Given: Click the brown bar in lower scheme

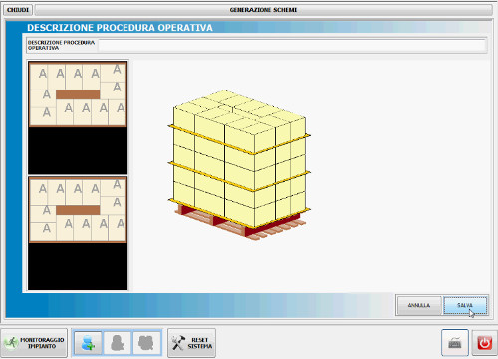Looking at the screenshot, I should (x=78, y=210).
